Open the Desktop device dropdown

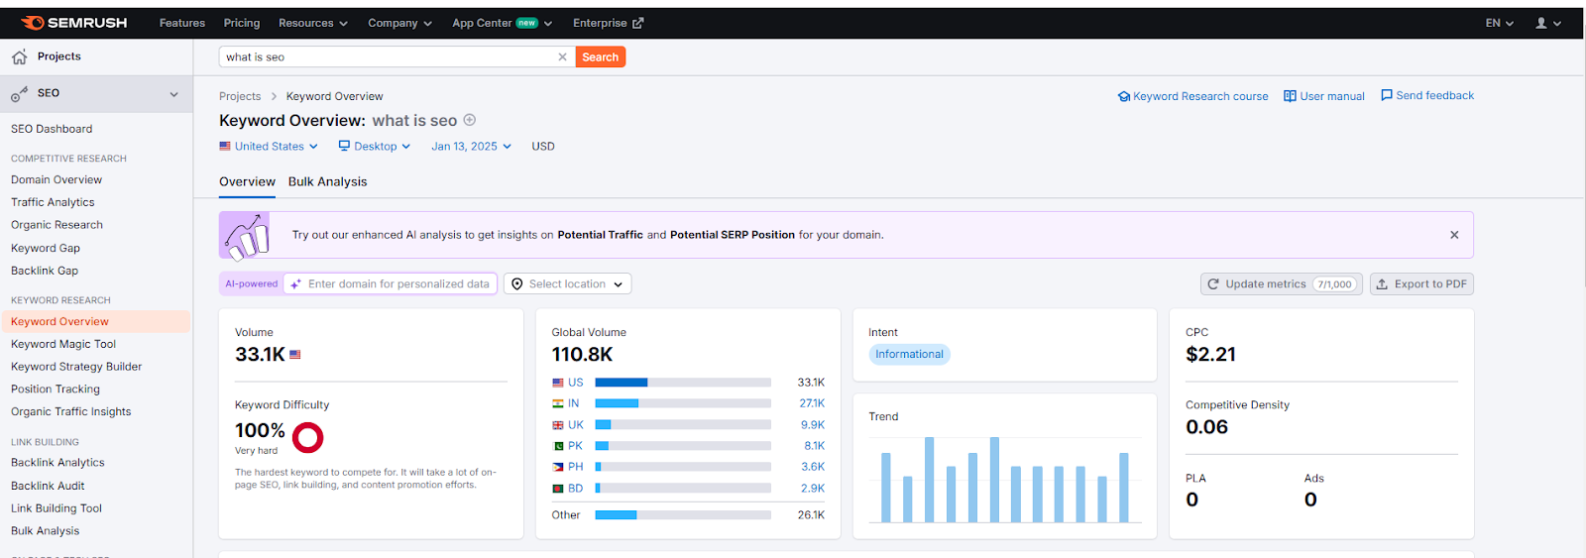375,146
